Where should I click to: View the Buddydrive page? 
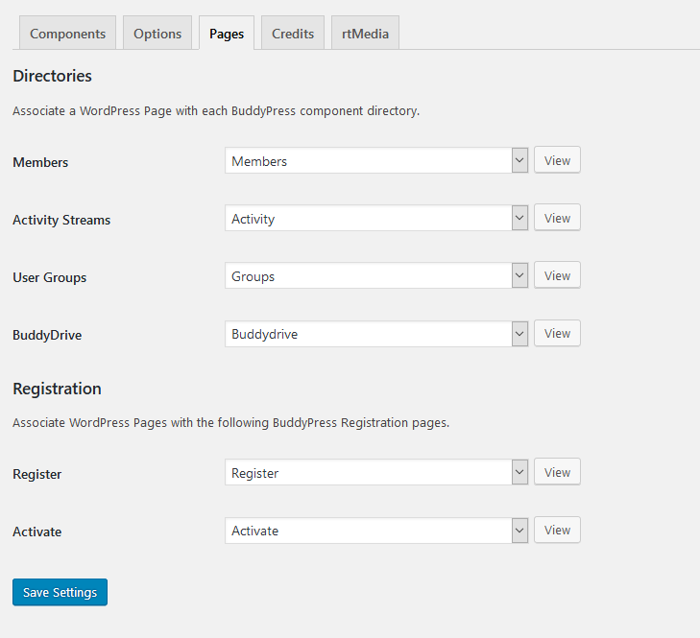pos(557,333)
